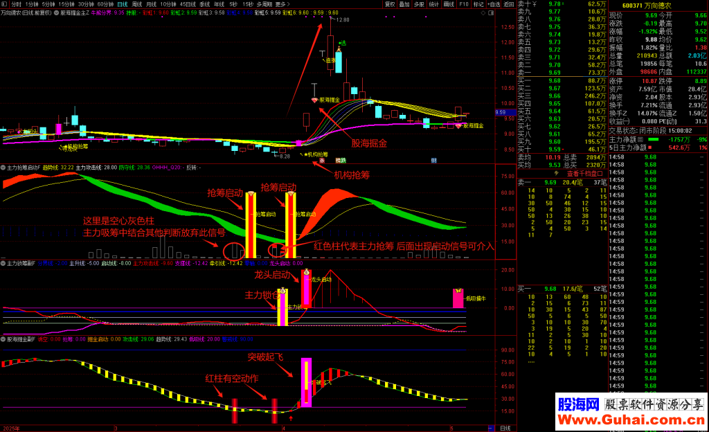Click the 12.80 high price label

coord(343,20)
